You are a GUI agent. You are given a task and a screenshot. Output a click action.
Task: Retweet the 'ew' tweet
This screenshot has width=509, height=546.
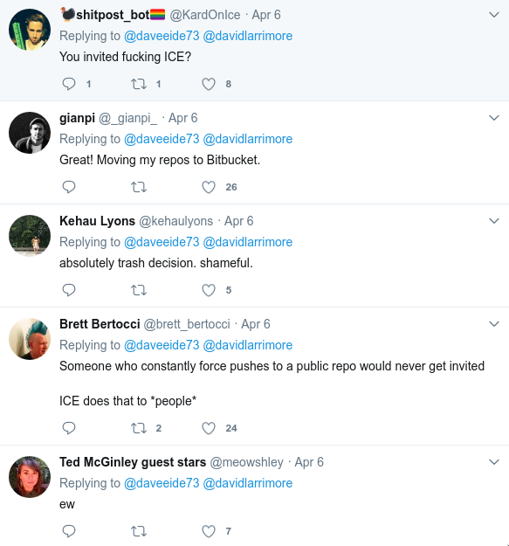pyautogui.click(x=139, y=531)
